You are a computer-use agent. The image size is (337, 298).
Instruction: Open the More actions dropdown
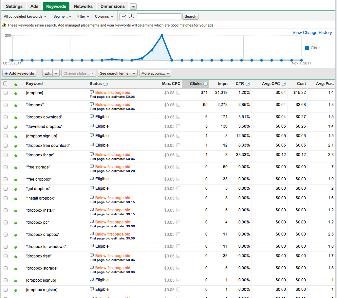155,73
